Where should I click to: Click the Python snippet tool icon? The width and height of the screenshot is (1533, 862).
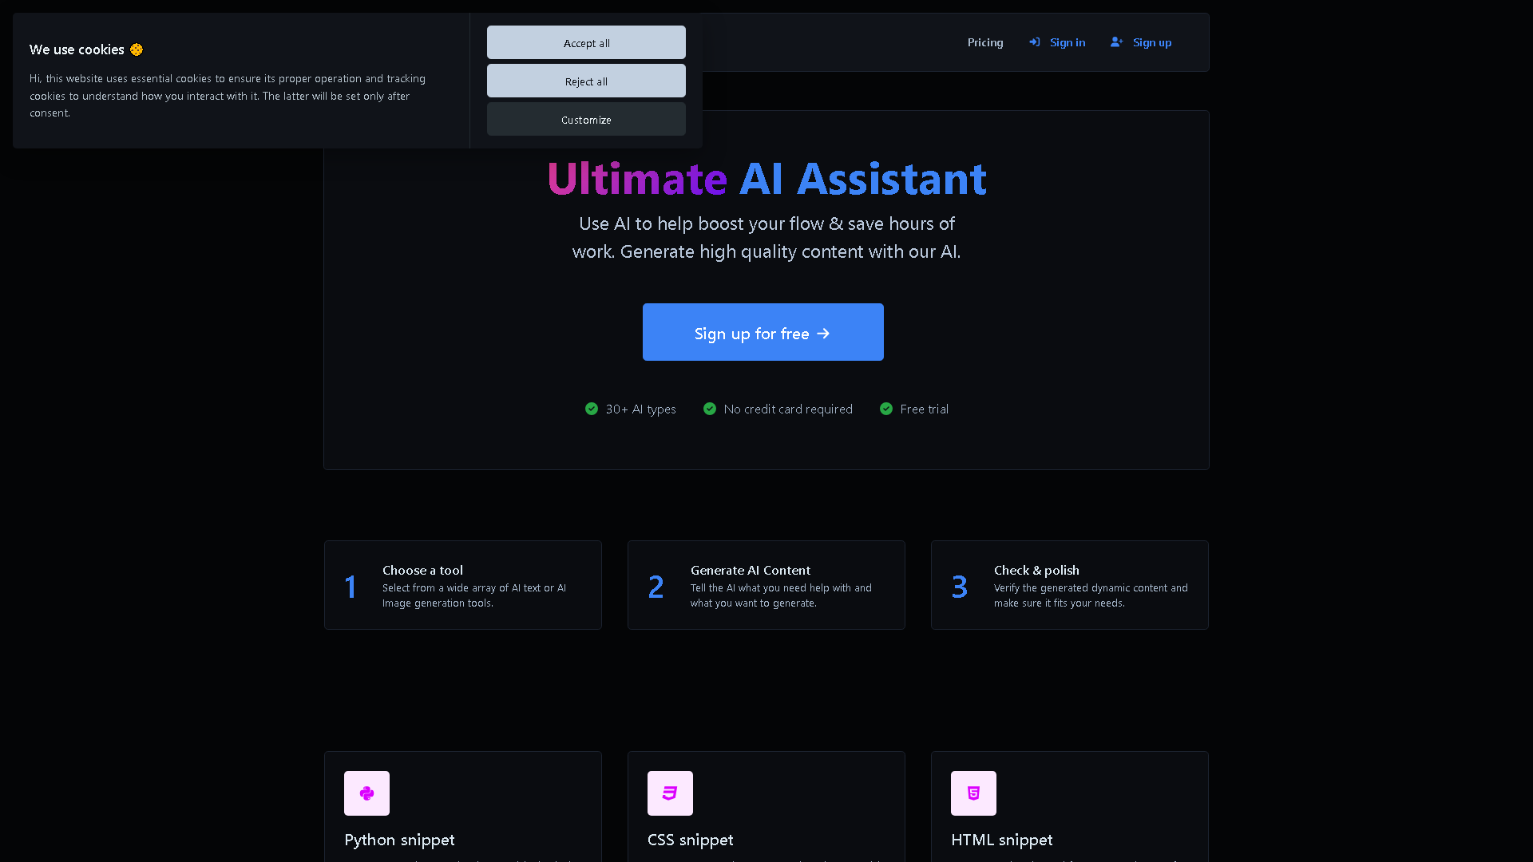[x=366, y=793]
